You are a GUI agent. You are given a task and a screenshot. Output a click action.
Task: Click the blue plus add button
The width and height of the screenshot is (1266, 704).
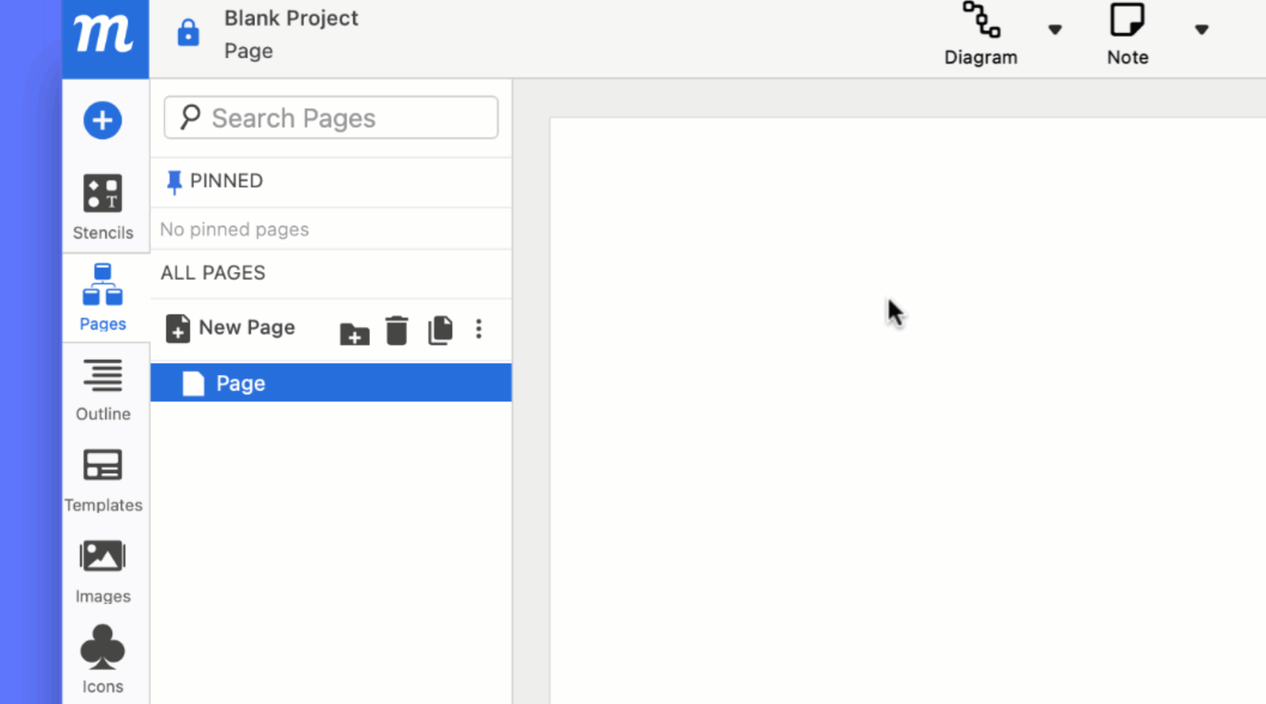[x=102, y=120]
